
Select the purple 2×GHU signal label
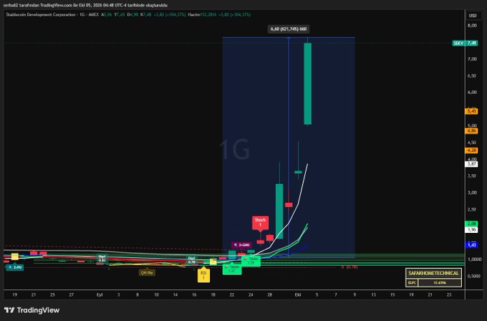(x=241, y=245)
